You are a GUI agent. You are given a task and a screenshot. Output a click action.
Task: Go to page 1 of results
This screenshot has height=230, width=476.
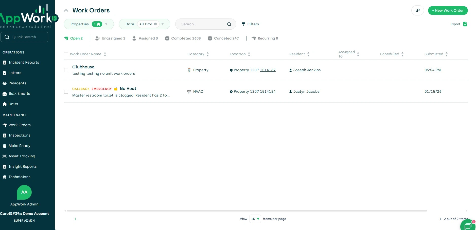[x=75, y=219]
